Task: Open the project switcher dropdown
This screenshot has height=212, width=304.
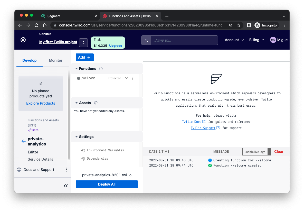Action: coord(83,43)
